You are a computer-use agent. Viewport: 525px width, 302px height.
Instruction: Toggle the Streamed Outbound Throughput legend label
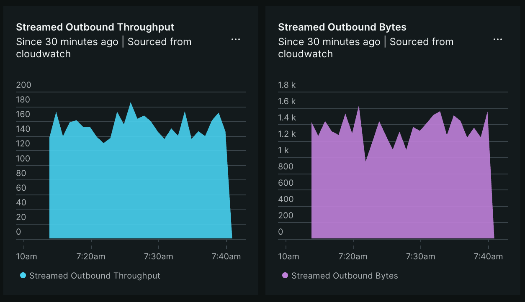(x=95, y=276)
